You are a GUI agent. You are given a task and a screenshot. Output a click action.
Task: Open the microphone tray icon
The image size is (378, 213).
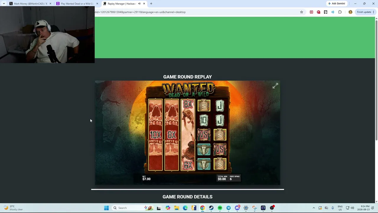tap(333, 208)
